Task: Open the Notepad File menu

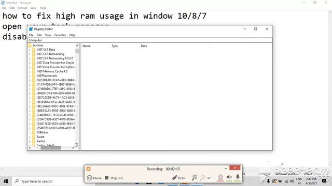Action: point(4,8)
